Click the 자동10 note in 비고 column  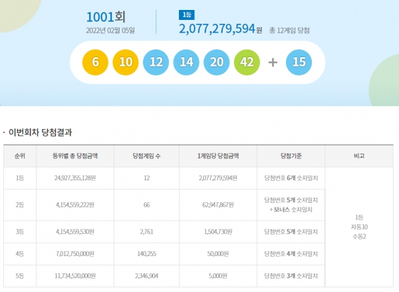(359, 227)
